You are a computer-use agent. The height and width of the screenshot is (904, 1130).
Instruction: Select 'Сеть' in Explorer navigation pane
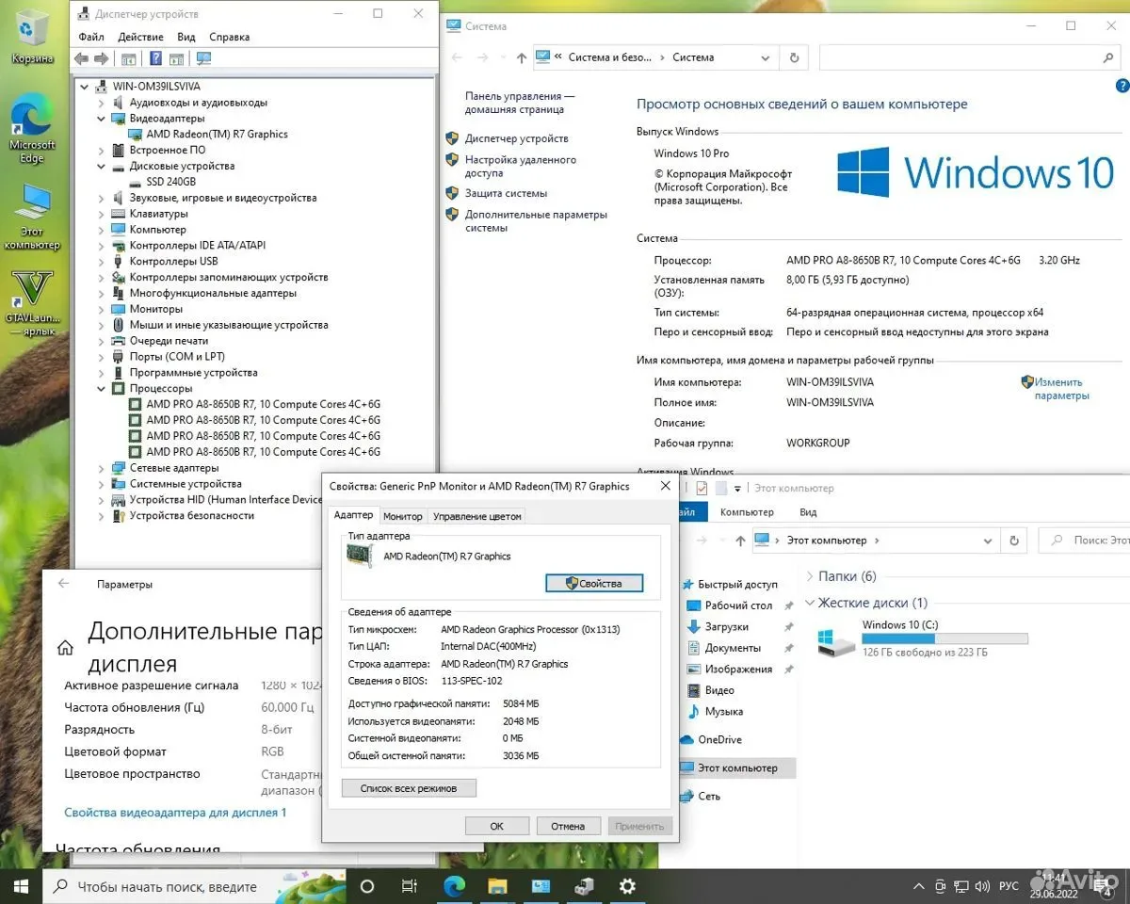(709, 796)
